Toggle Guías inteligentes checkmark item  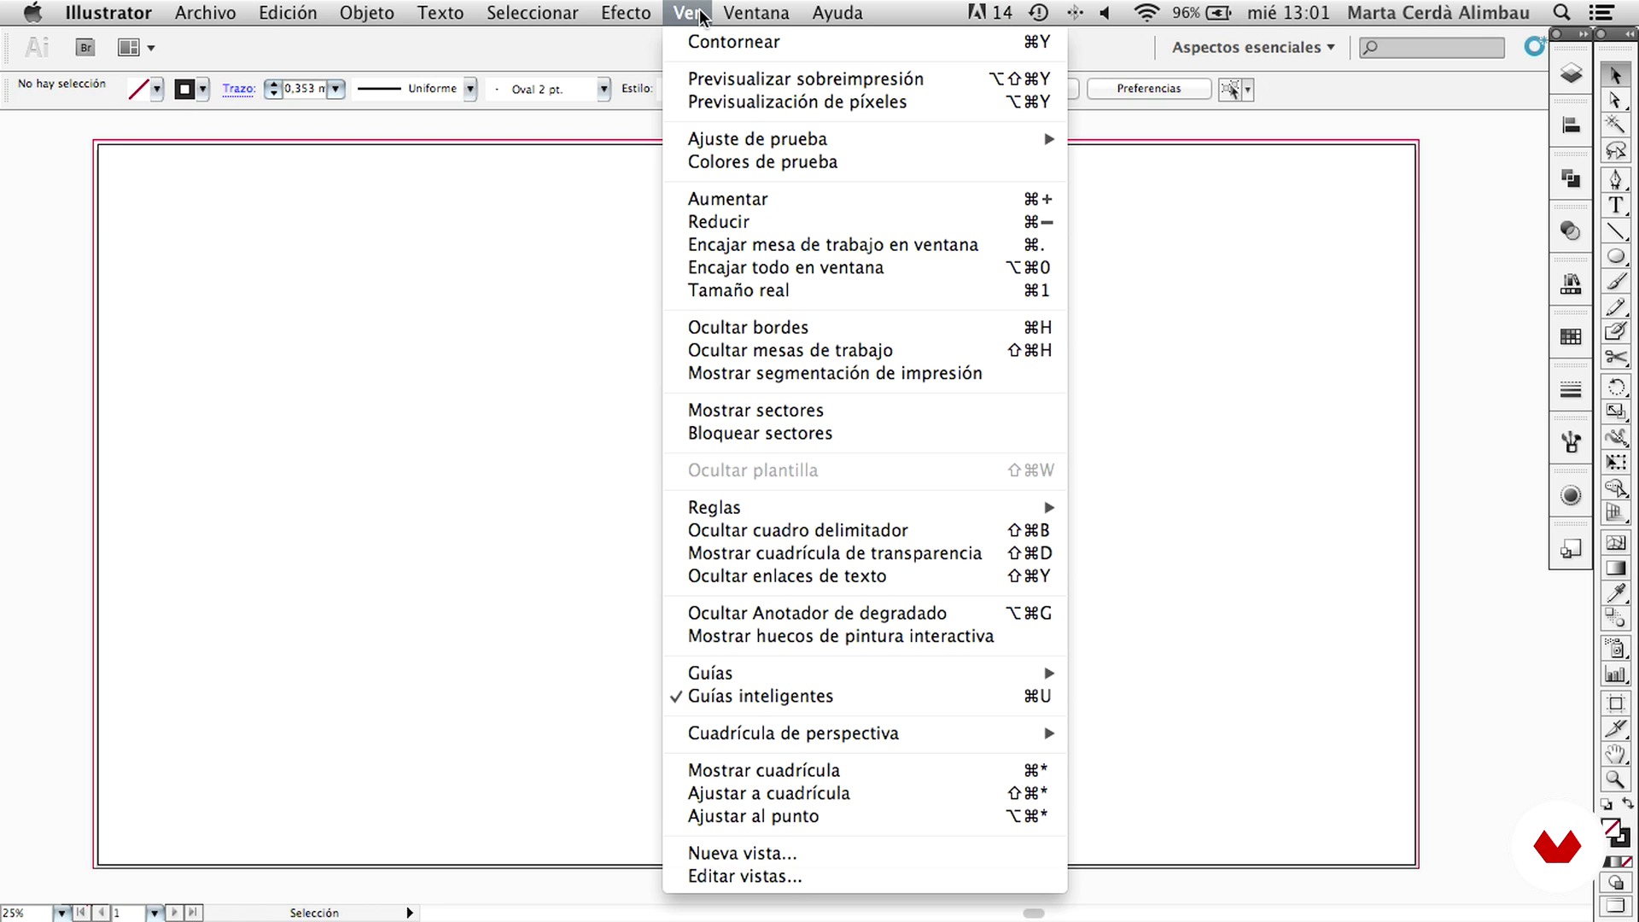865,696
